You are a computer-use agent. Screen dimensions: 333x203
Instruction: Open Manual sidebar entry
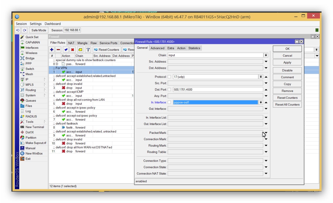coord(30,148)
